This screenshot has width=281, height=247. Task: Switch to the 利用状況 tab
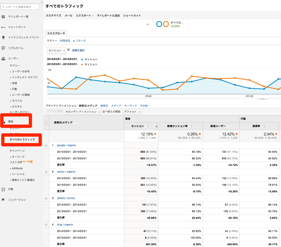(x=65, y=41)
